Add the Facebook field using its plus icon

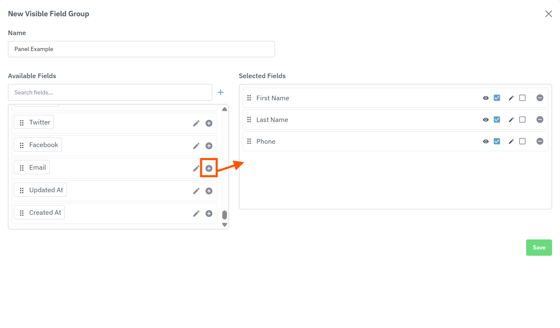point(209,146)
